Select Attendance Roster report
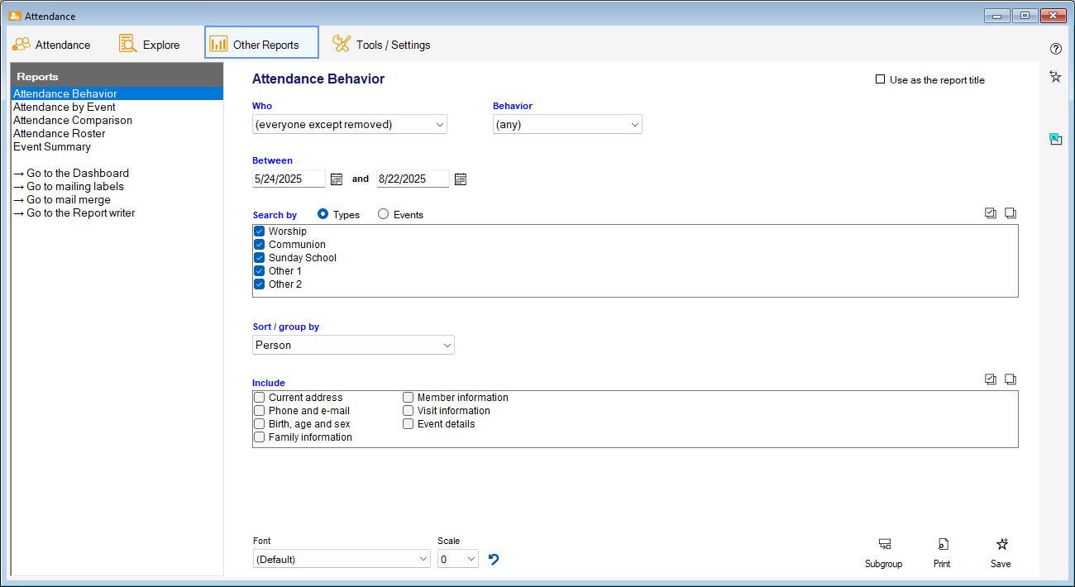 60,133
